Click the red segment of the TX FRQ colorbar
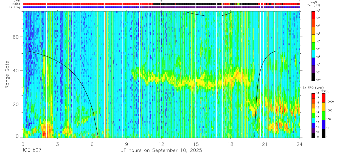The width and height of the screenshot is (337, 156). tap(313, 96)
